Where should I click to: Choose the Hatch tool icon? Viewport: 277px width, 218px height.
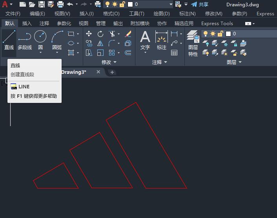pyautogui.click(x=71, y=53)
